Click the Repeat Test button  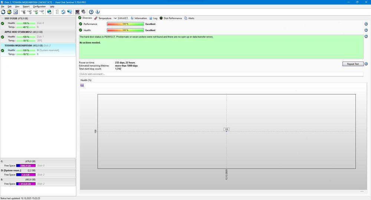click(x=353, y=64)
